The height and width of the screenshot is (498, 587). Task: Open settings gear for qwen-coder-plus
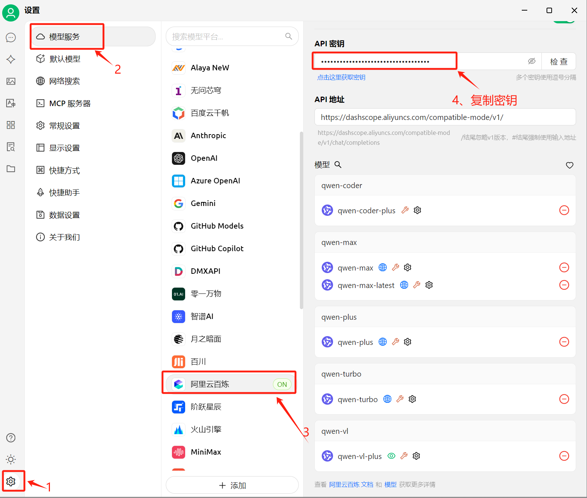tap(418, 210)
